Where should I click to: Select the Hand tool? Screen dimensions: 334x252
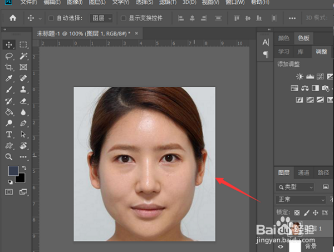[x=23, y=146]
